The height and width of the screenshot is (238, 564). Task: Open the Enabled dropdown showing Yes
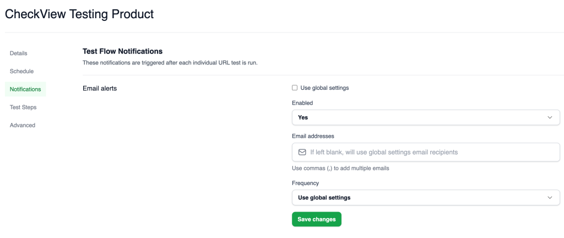coord(426,117)
